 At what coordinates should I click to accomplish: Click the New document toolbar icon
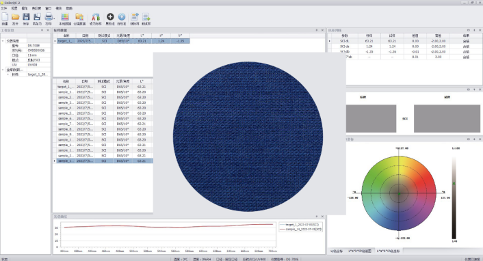(x=5, y=17)
